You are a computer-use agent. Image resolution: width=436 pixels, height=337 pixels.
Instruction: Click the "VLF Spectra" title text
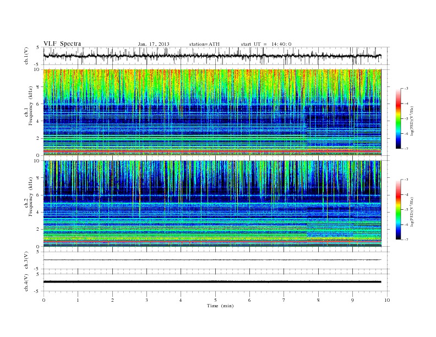coord(62,44)
